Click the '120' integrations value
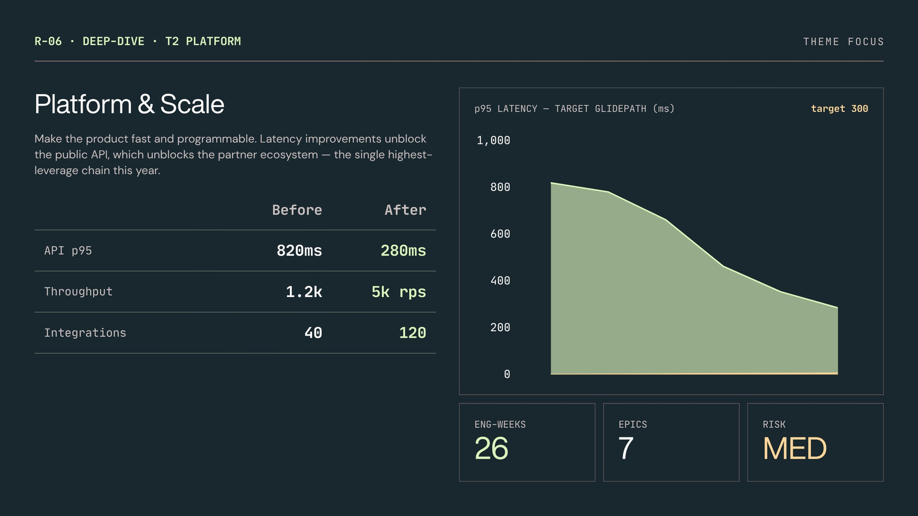The width and height of the screenshot is (918, 516). coord(413,333)
